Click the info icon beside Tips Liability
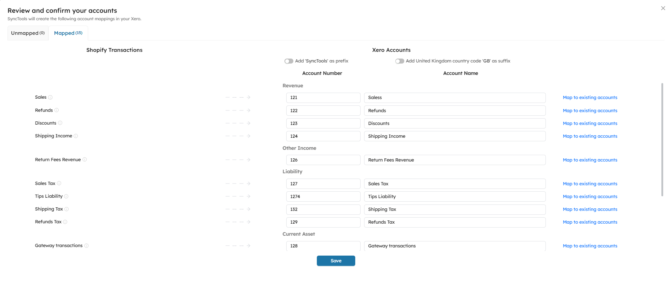The height and width of the screenshot is (306, 671). [x=66, y=196]
